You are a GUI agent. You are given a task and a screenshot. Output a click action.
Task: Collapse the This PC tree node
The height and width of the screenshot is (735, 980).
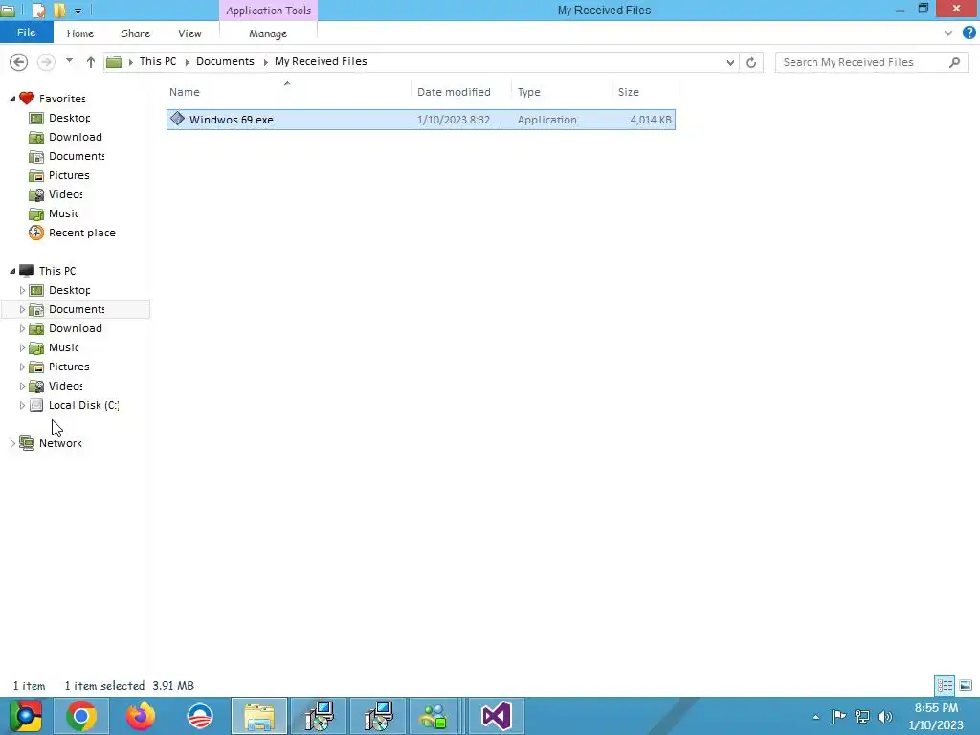(12, 271)
